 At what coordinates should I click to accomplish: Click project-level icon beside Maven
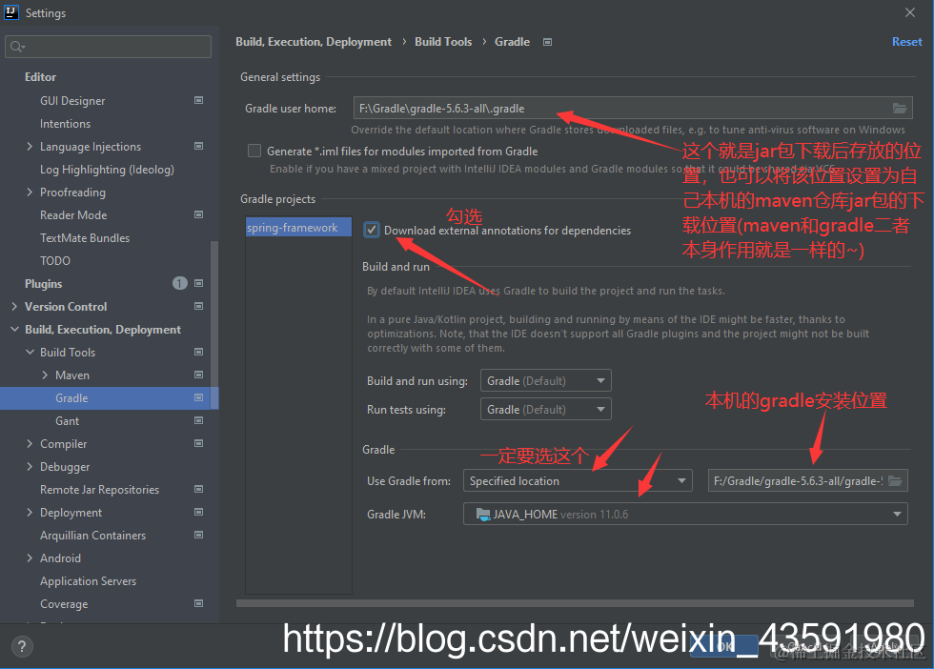click(x=199, y=375)
